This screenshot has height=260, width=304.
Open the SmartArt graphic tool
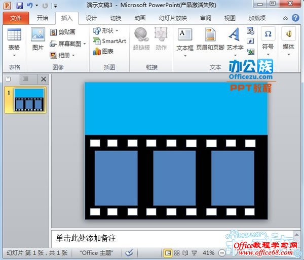pyautogui.click(x=109, y=41)
